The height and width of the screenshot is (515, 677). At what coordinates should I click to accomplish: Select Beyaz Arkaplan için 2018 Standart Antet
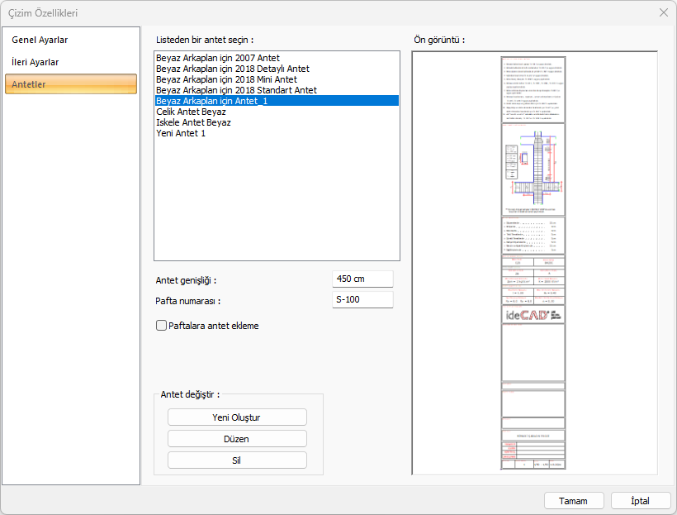pyautogui.click(x=236, y=90)
